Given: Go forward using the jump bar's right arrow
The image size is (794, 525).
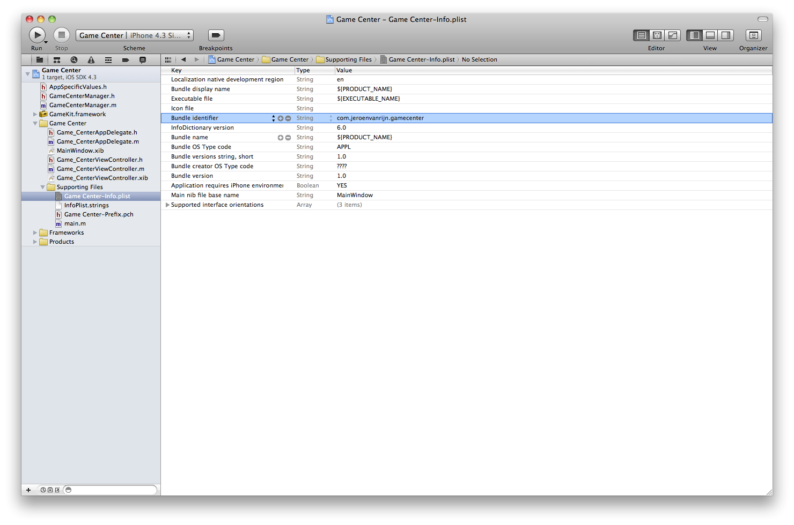Looking at the screenshot, I should point(197,59).
